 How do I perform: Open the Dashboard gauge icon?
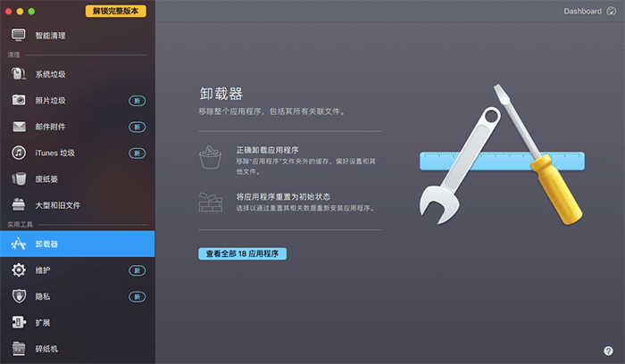(611, 11)
